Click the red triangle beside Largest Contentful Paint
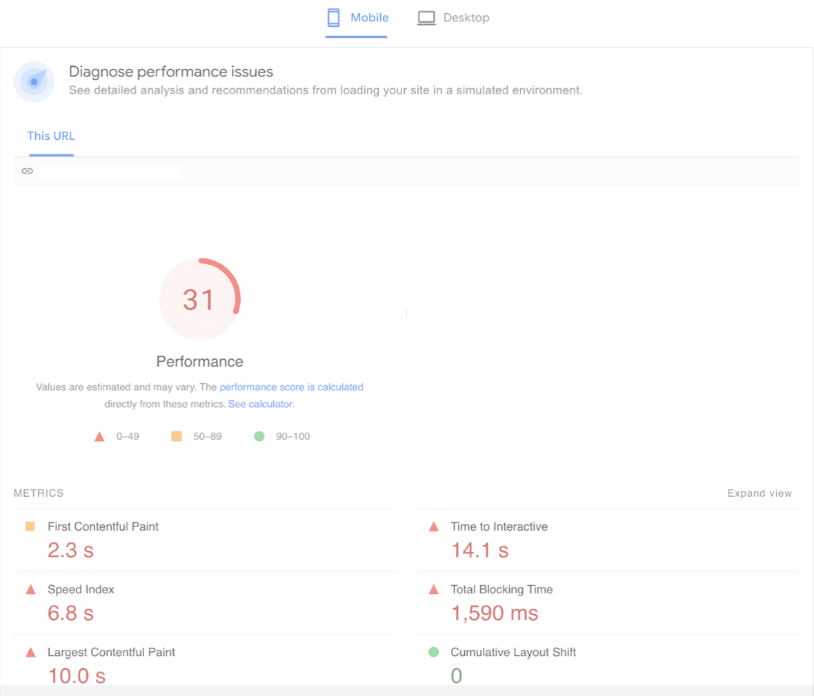Viewport: 814px width, 696px height. coord(30,653)
